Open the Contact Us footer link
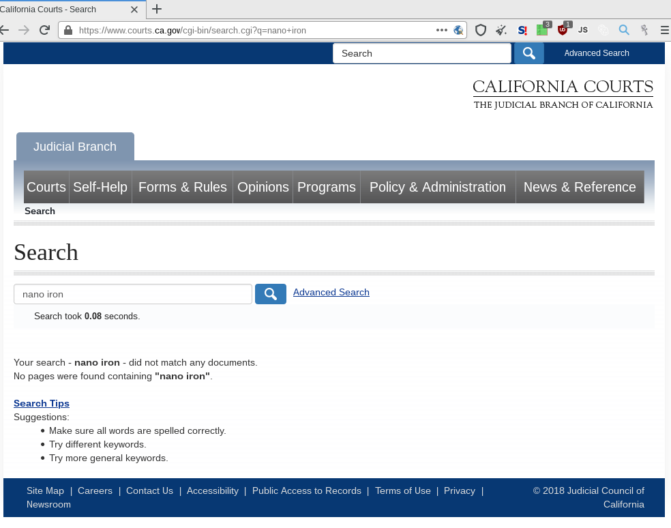671x528 pixels. (x=149, y=490)
